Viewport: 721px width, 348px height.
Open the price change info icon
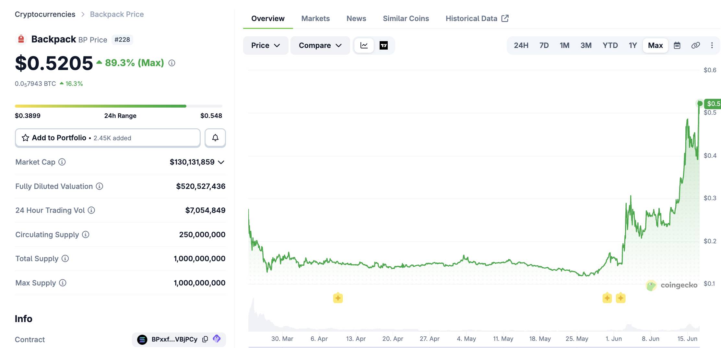[x=172, y=63]
